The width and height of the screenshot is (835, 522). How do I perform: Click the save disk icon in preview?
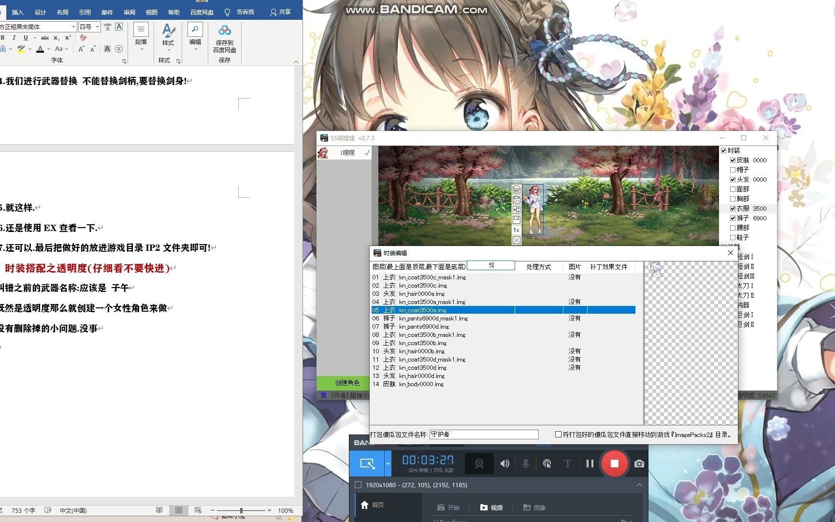coord(517,220)
